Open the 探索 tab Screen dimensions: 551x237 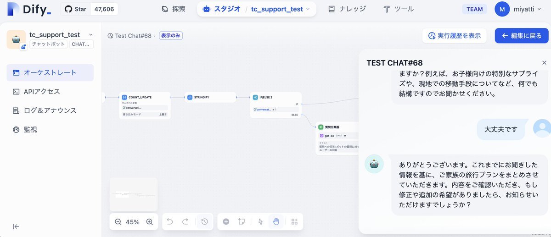[174, 9]
